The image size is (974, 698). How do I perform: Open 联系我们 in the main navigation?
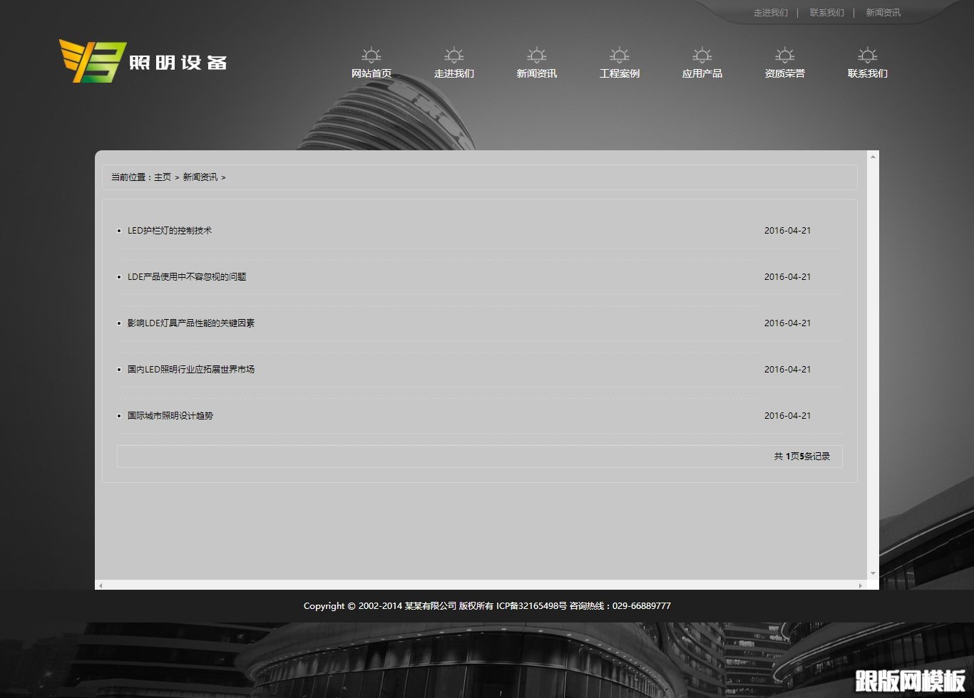pyautogui.click(x=868, y=73)
